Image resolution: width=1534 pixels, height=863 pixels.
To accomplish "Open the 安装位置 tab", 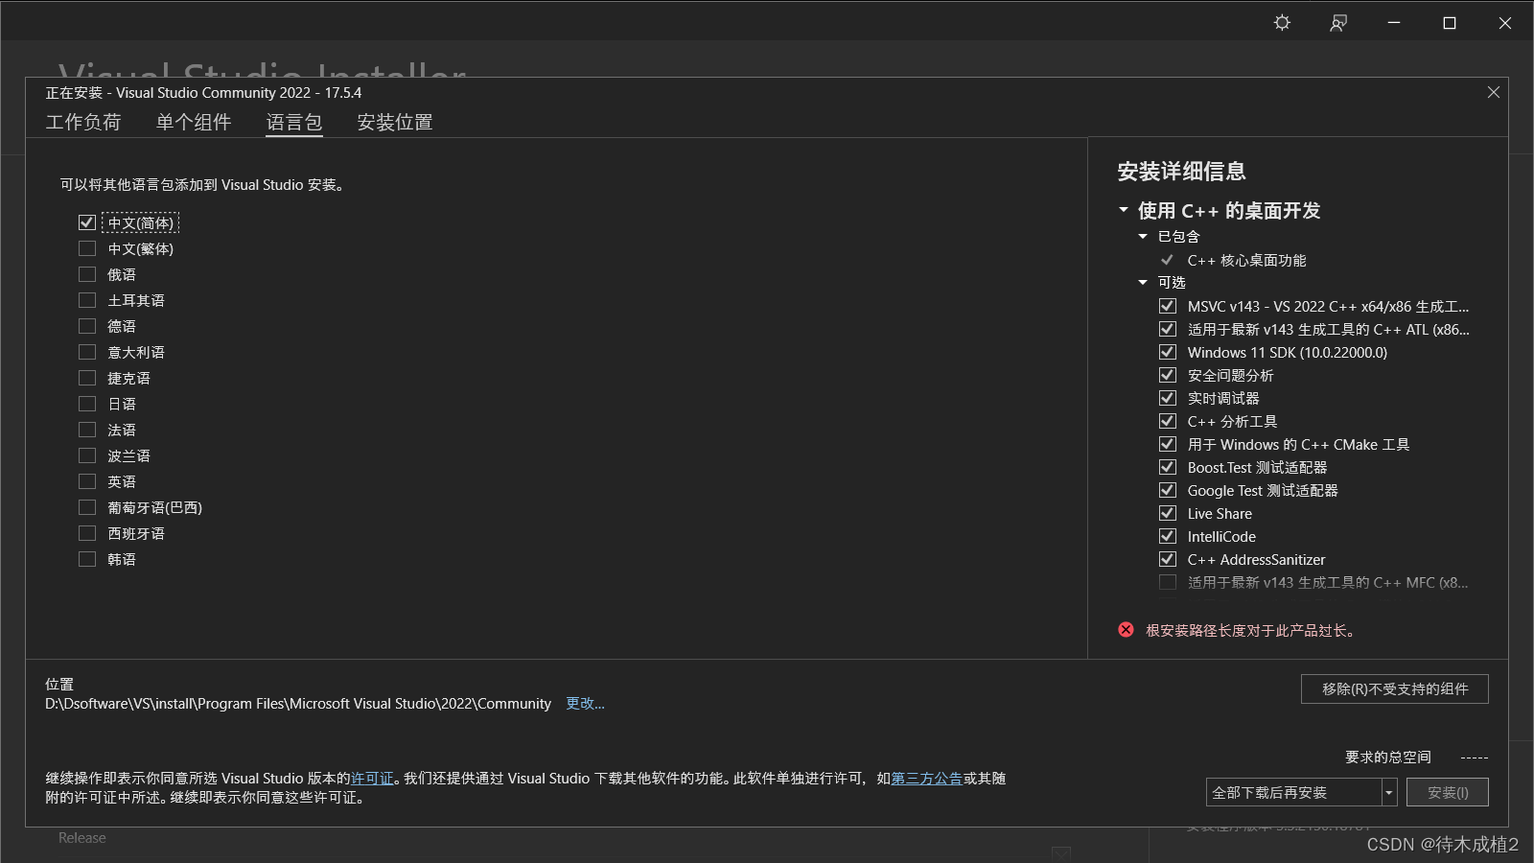I will pos(395,123).
